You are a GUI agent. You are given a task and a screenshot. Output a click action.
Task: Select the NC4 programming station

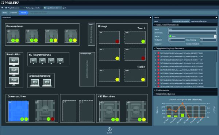click(x=60, y=61)
